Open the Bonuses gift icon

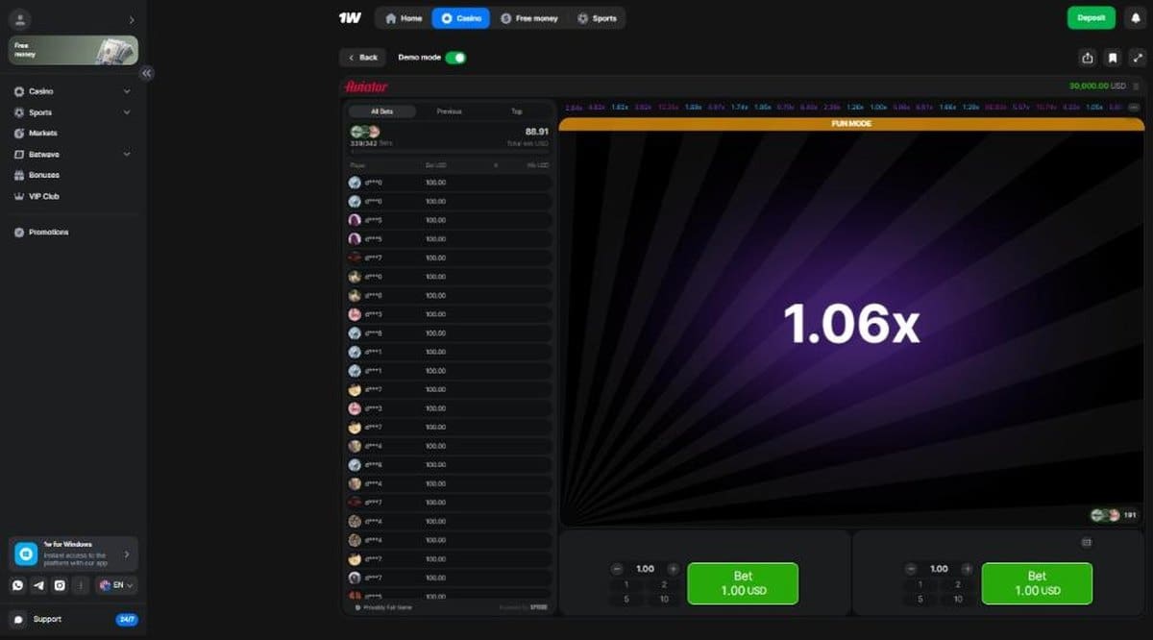coord(19,175)
